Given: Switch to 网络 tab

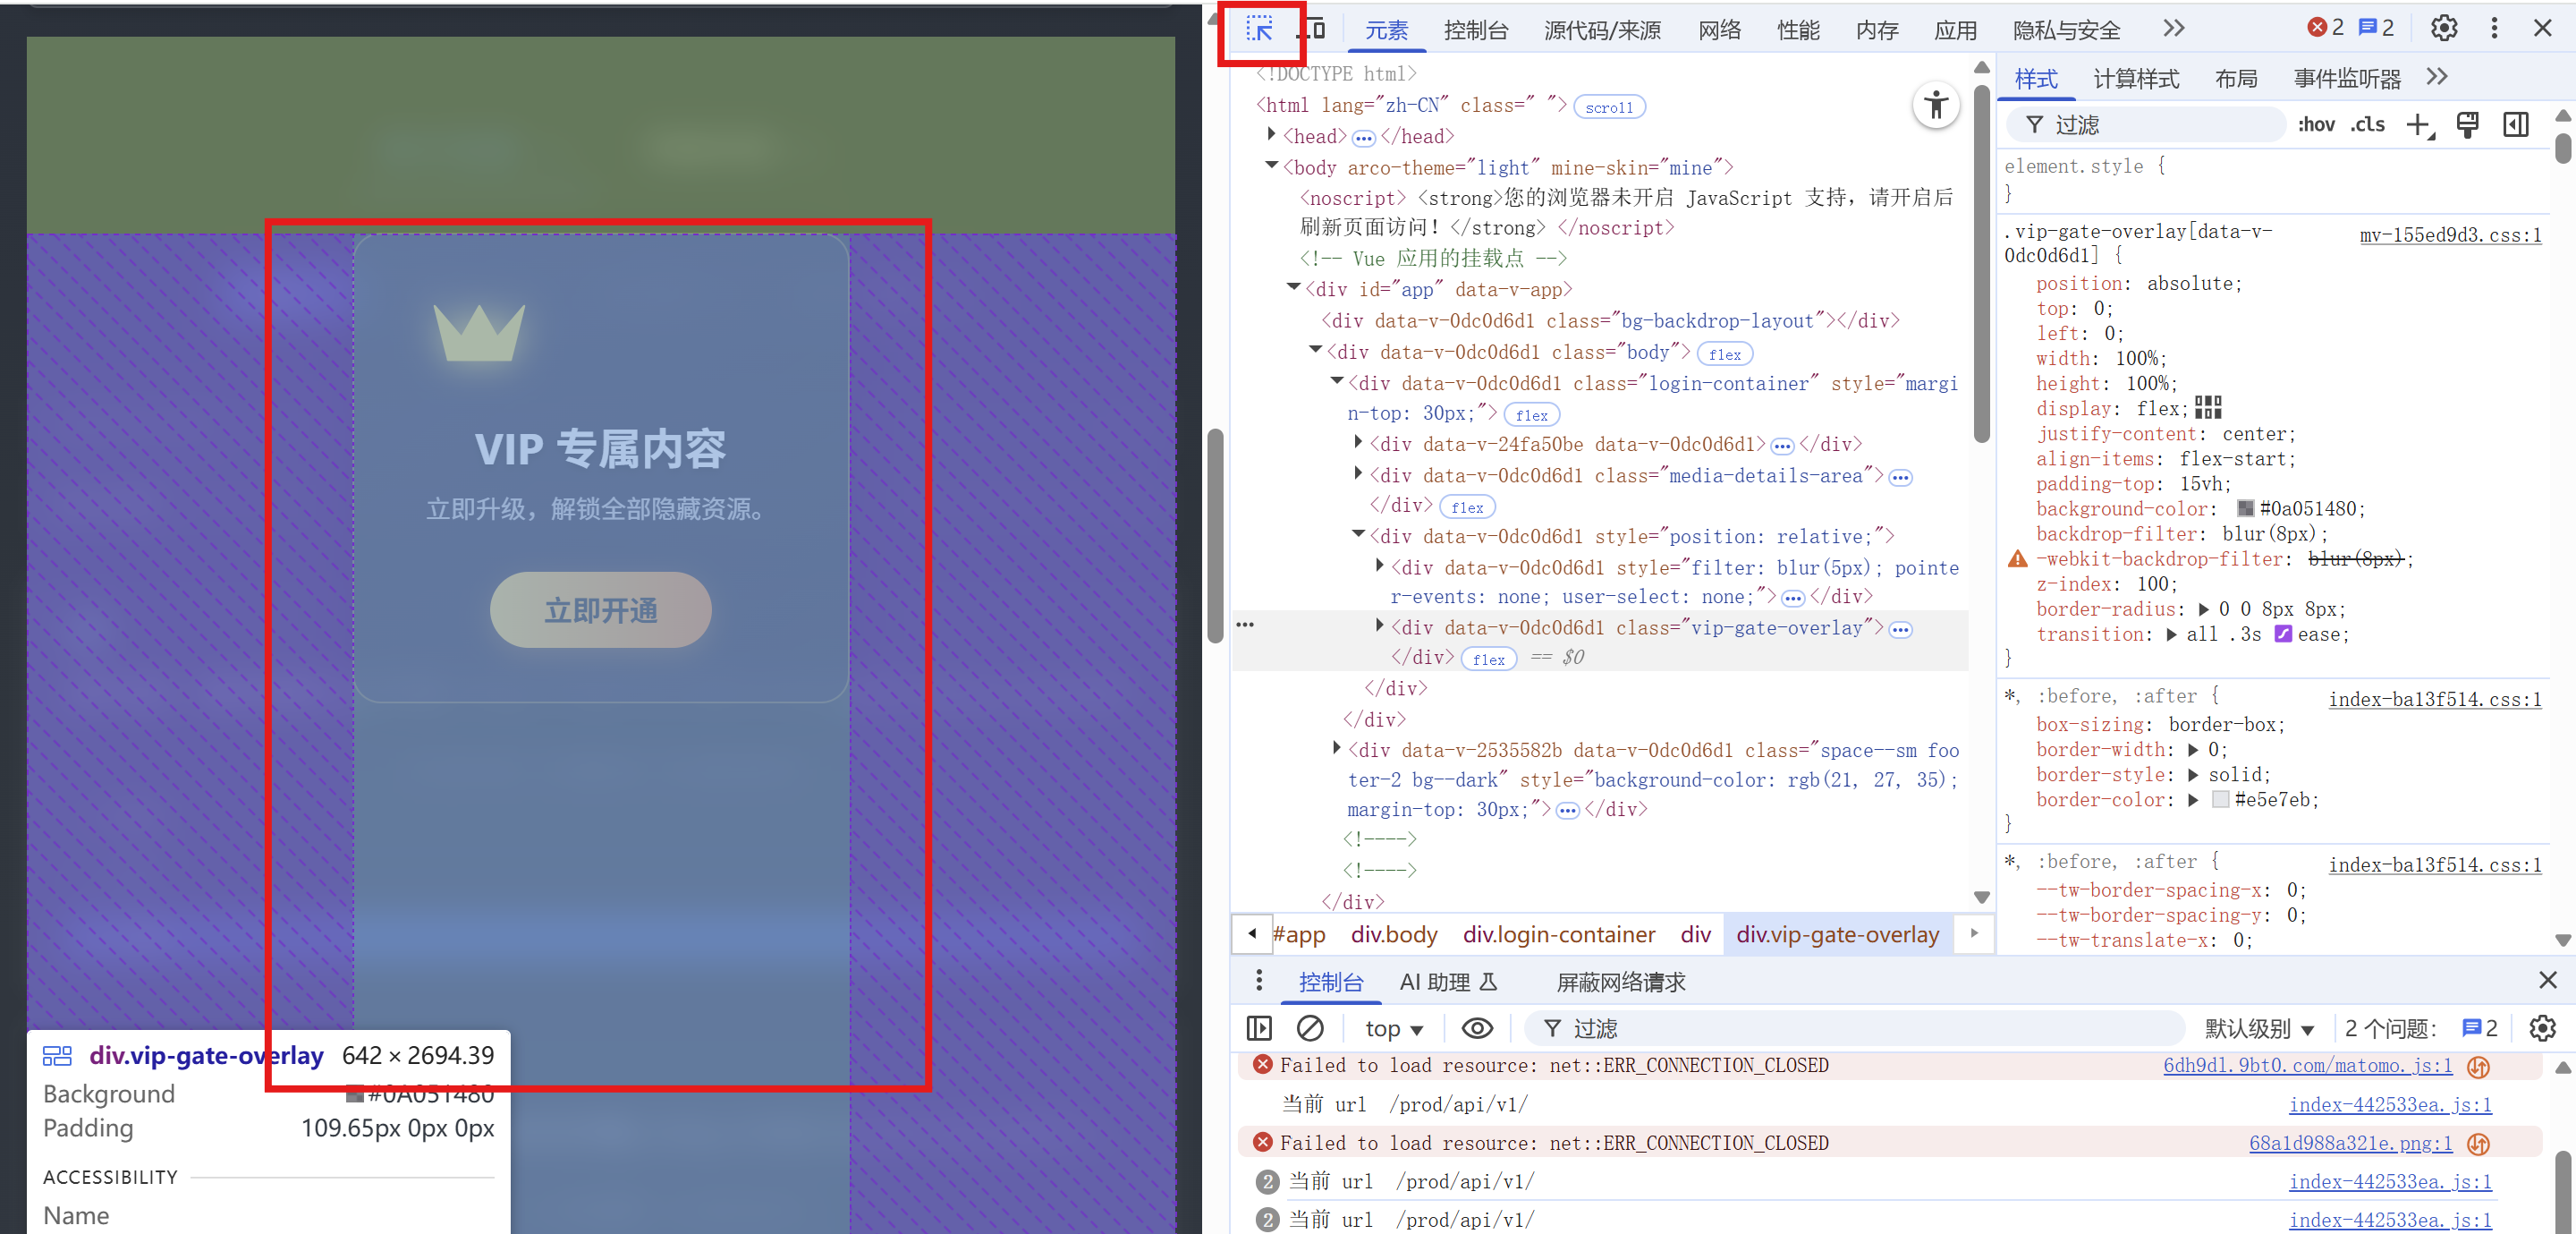Looking at the screenshot, I should 1719,30.
